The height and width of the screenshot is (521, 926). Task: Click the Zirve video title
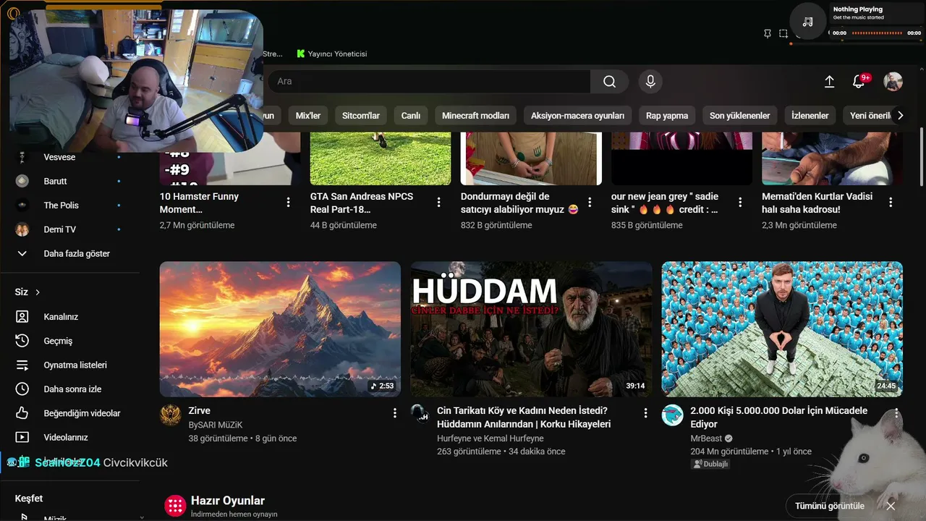coord(199,411)
